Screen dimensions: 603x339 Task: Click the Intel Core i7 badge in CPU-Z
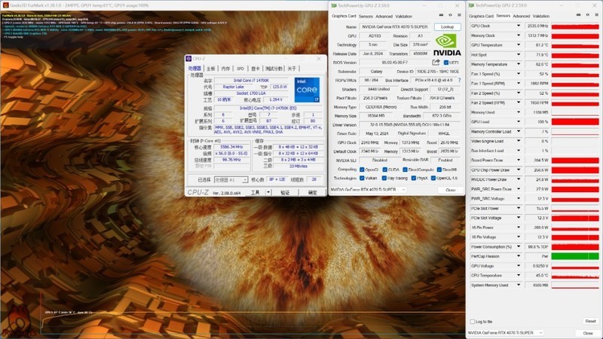[x=307, y=90]
